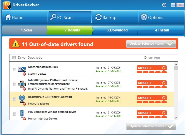
Task: Open the Options tab
Action: [161, 17]
